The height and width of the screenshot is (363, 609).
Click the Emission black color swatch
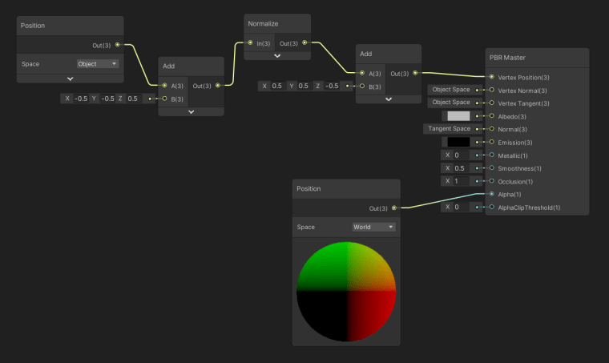coord(458,142)
